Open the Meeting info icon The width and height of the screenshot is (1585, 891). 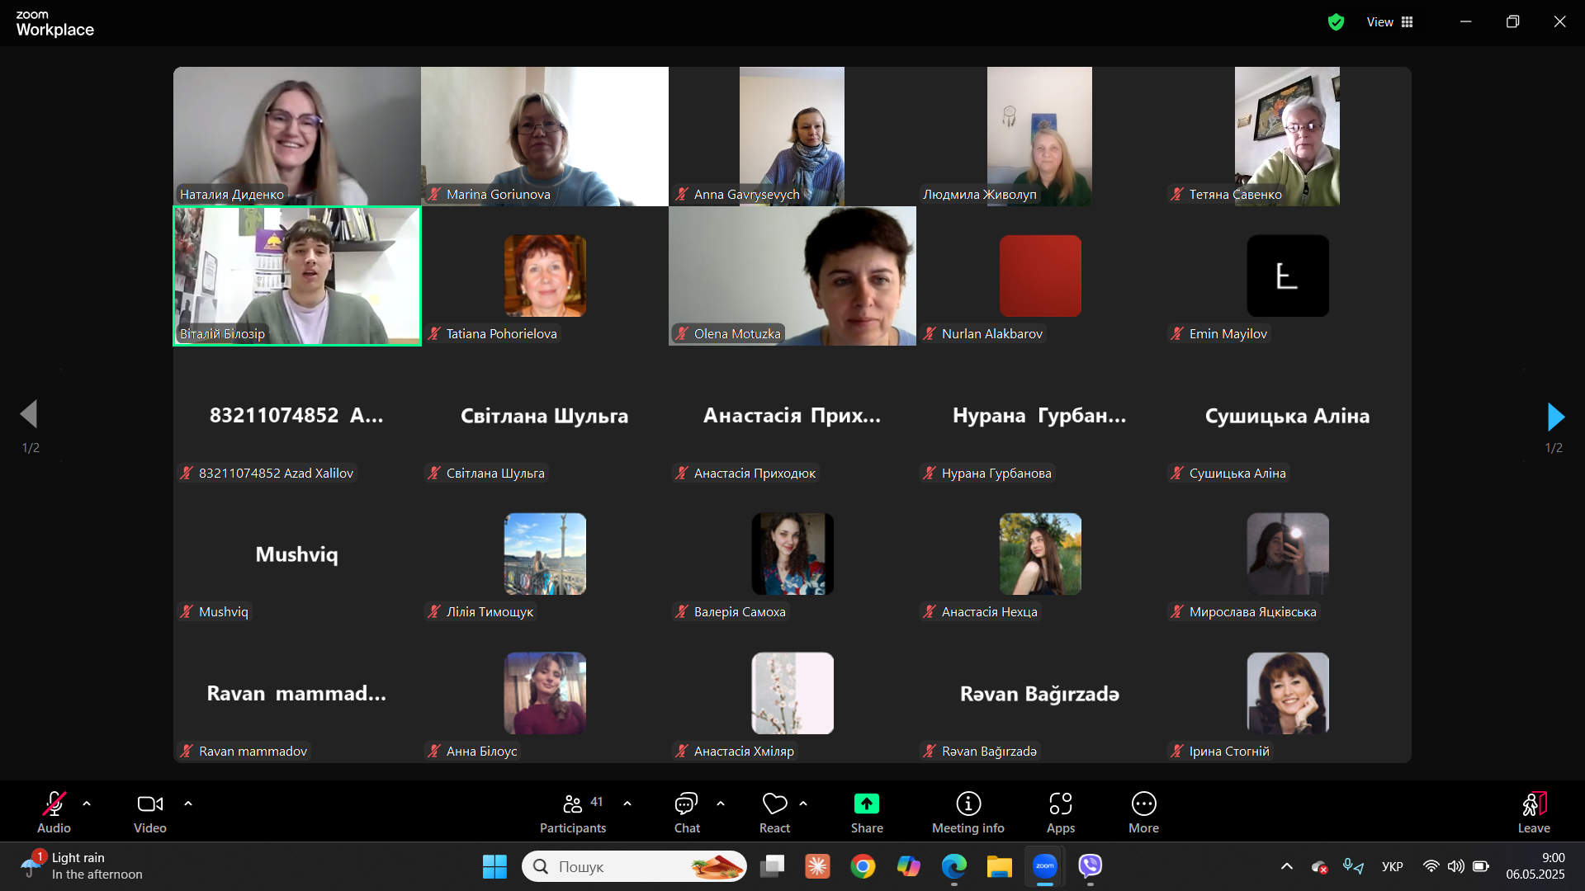click(x=968, y=804)
